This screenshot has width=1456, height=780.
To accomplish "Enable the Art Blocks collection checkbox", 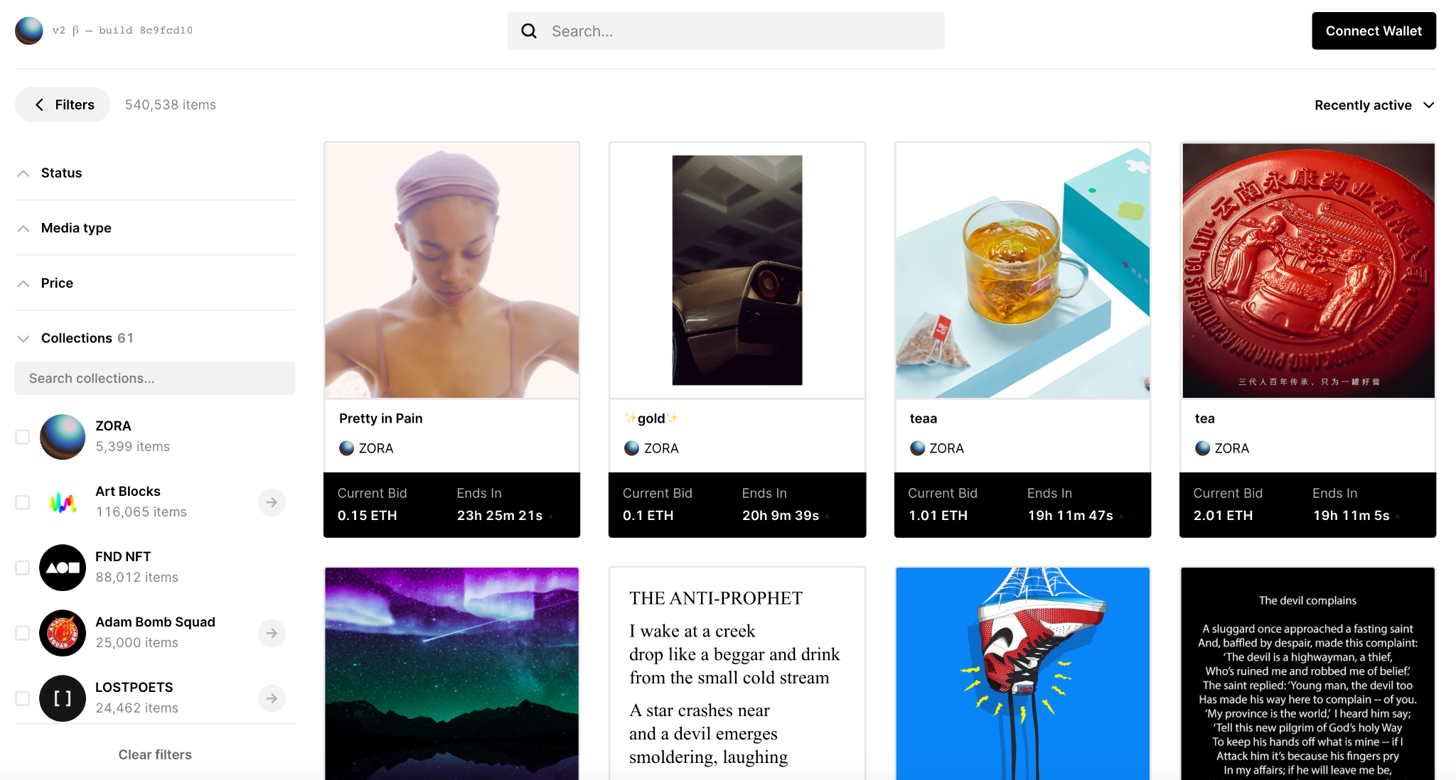I will click(23, 502).
